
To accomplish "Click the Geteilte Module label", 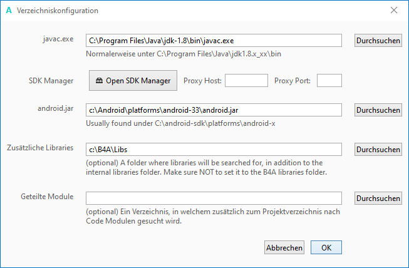I will 47,197.
